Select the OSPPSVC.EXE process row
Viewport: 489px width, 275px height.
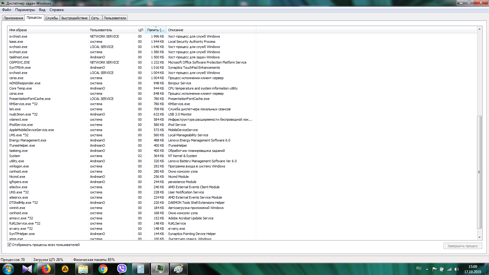pos(131,62)
